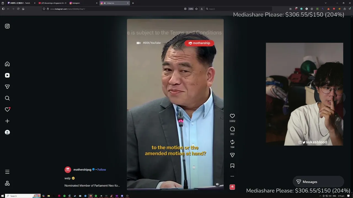Toggle reader view in address bar
353x198 pixels.
(x=185, y=9)
